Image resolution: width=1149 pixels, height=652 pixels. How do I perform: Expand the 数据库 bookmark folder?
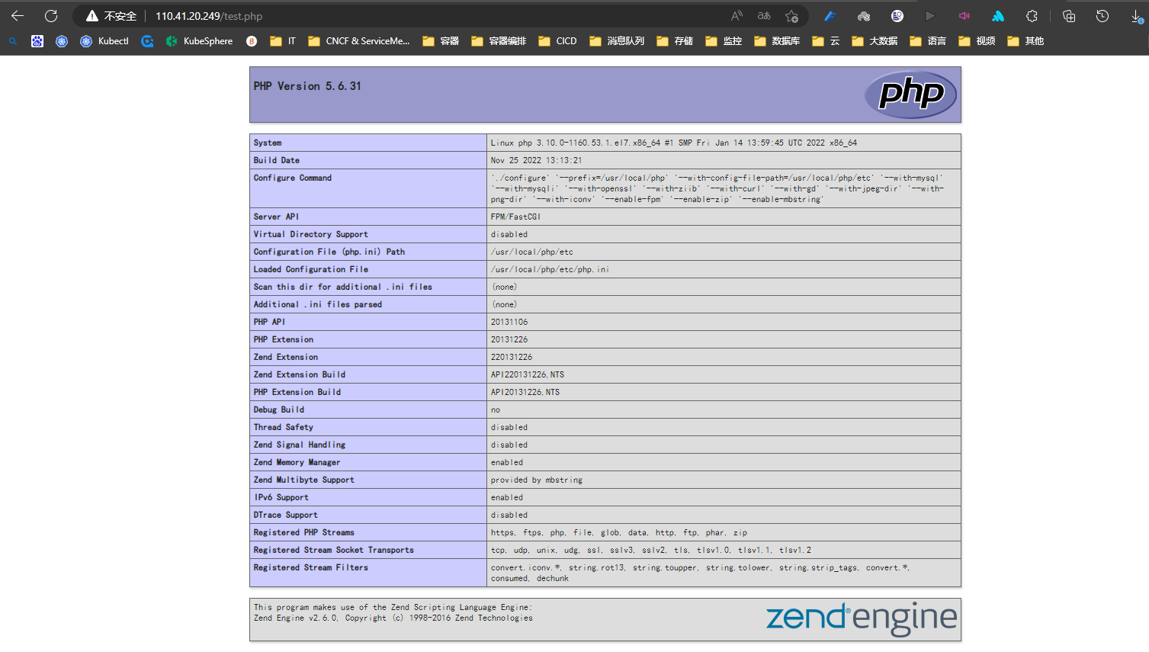coord(777,41)
